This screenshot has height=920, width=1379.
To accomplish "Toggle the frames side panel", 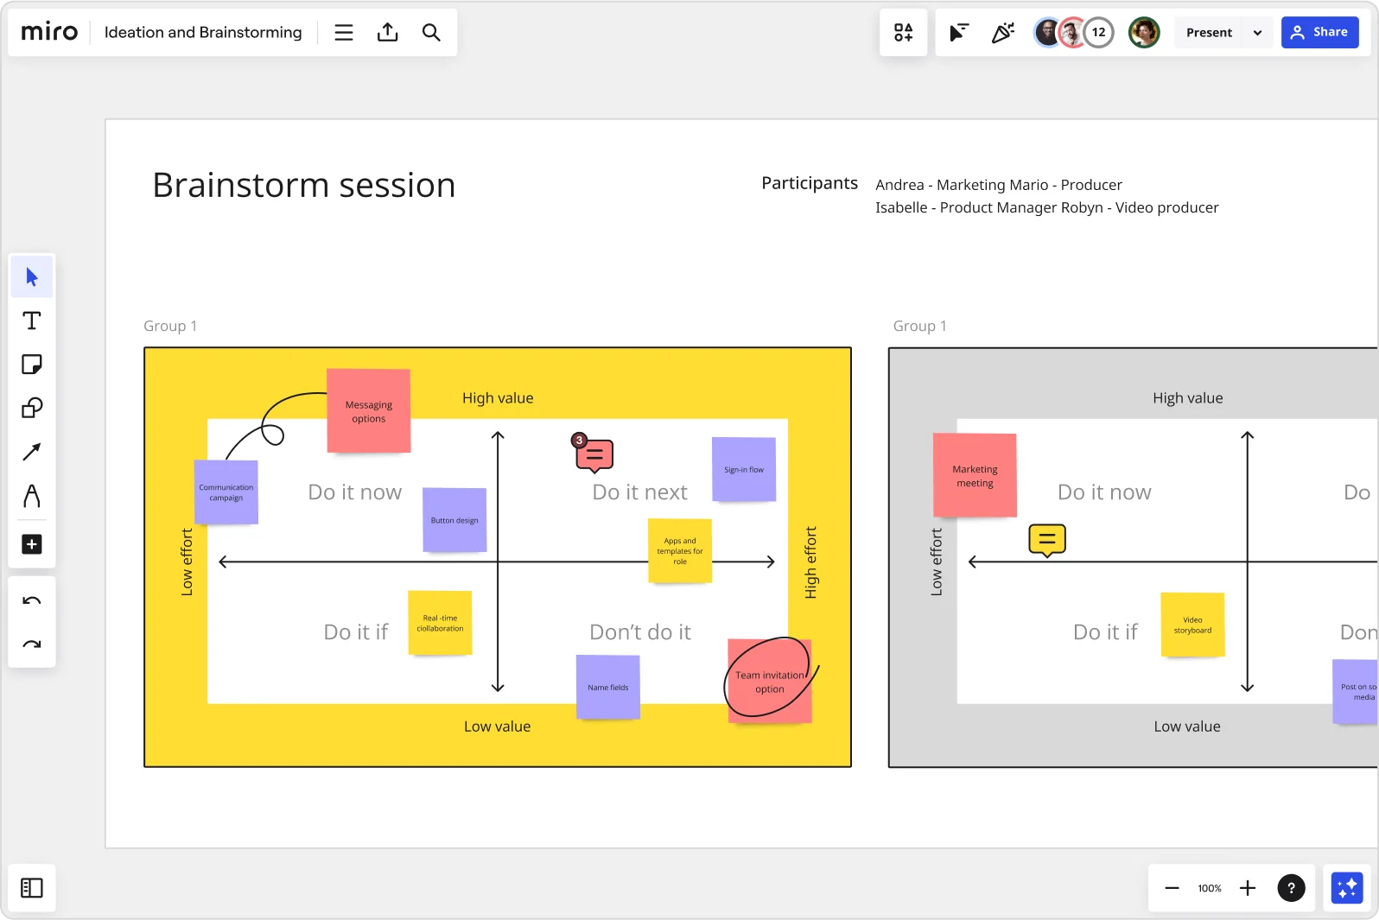I will [x=32, y=888].
